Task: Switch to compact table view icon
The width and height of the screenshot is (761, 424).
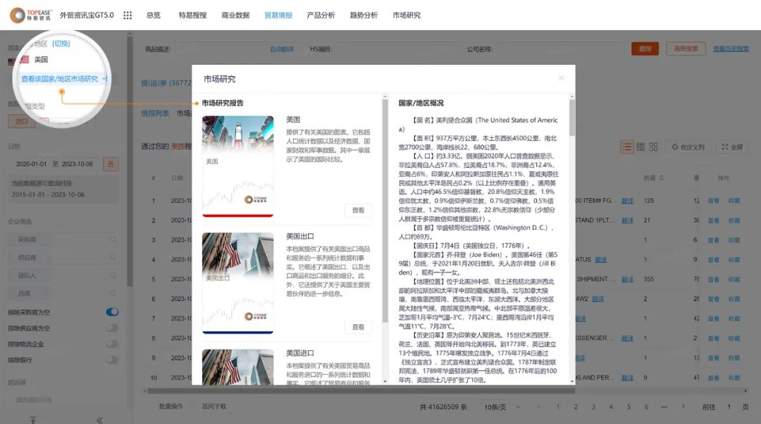Action: tap(641, 146)
